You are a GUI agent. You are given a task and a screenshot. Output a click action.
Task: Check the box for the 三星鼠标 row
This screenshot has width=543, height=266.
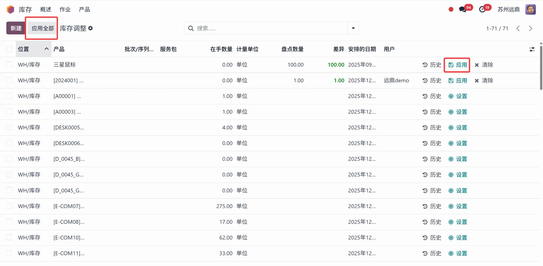click(9, 65)
